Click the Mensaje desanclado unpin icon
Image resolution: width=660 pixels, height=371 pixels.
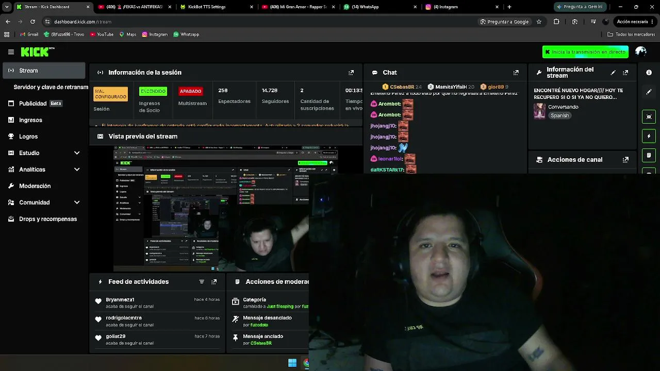pos(236,319)
